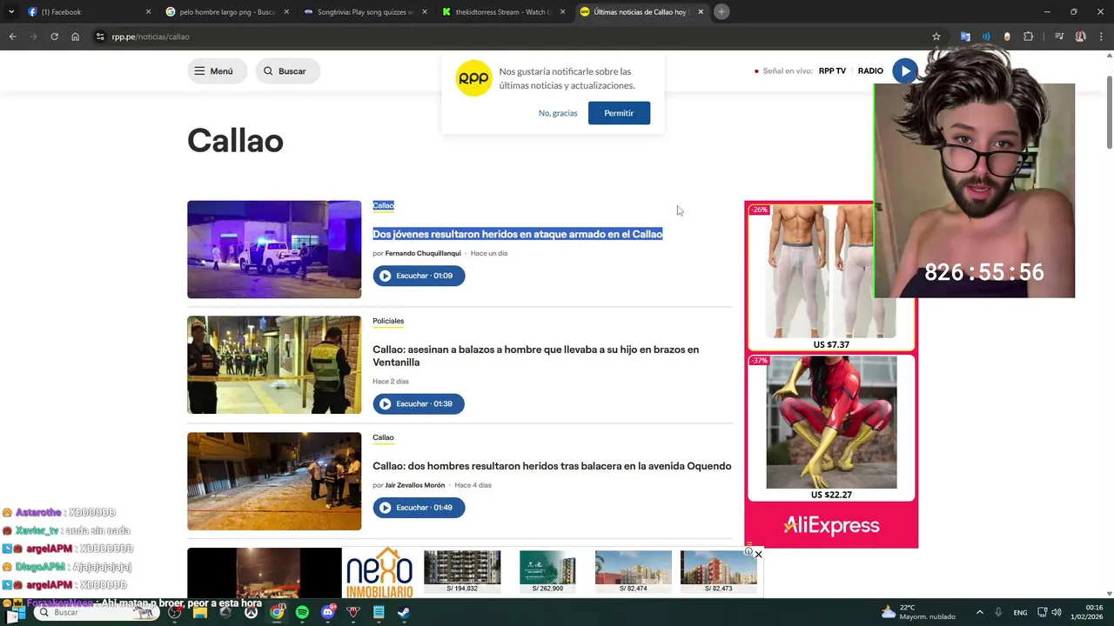Click the taskbar Buscar search box
This screenshot has width=1114, height=626.
96,612
